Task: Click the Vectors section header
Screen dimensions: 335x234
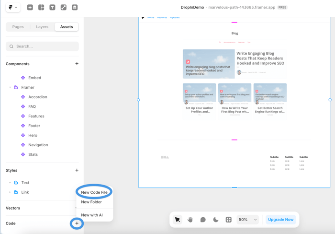Action: pos(13,208)
